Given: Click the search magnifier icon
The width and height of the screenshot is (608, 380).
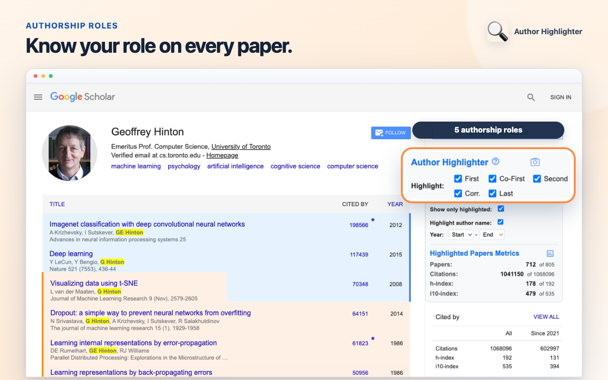Looking at the screenshot, I should pyautogui.click(x=531, y=97).
